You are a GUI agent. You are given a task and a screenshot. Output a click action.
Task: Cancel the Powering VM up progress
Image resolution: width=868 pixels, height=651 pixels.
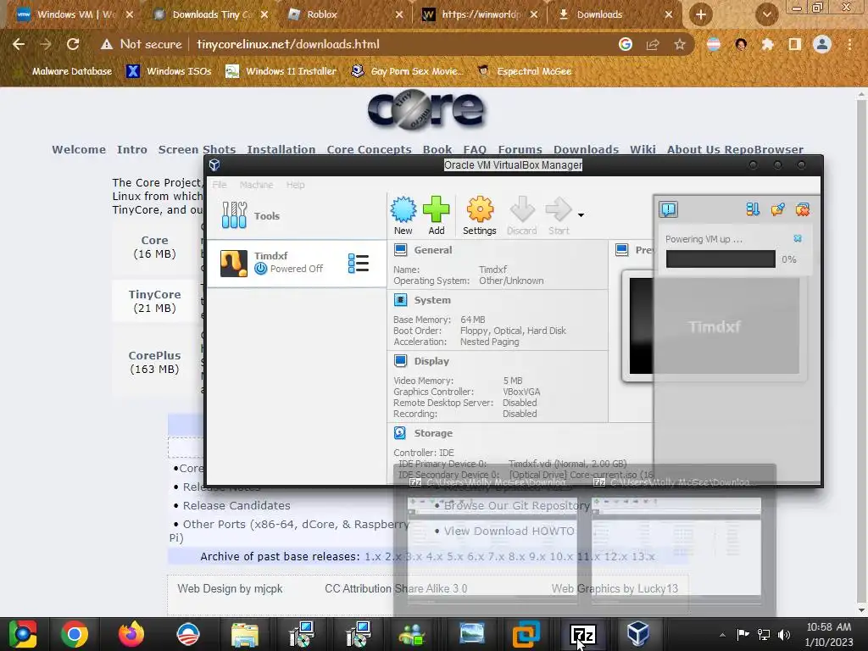[798, 238]
